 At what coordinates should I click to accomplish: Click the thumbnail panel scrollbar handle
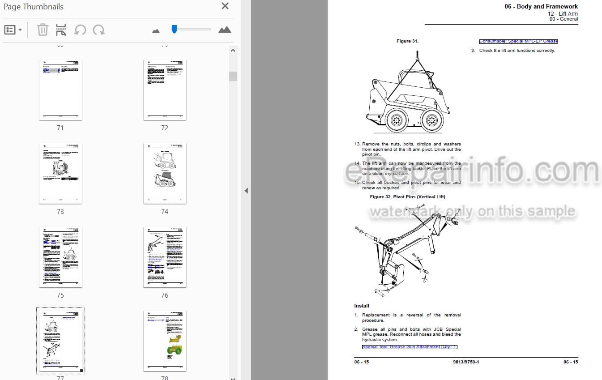click(233, 76)
